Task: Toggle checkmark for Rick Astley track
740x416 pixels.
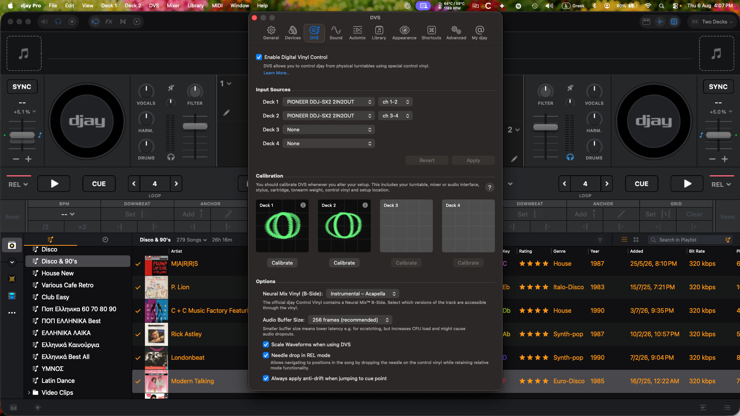Action: pos(138,334)
